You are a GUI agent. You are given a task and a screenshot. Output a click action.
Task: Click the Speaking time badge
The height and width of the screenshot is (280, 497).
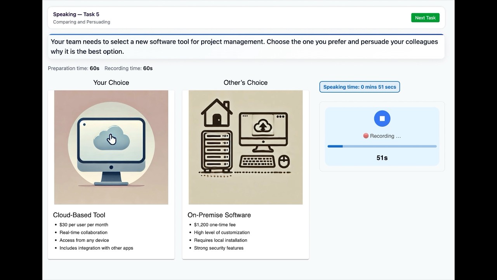(x=360, y=87)
